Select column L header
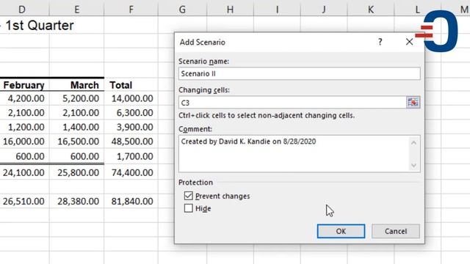470x264 pixels. [417, 10]
